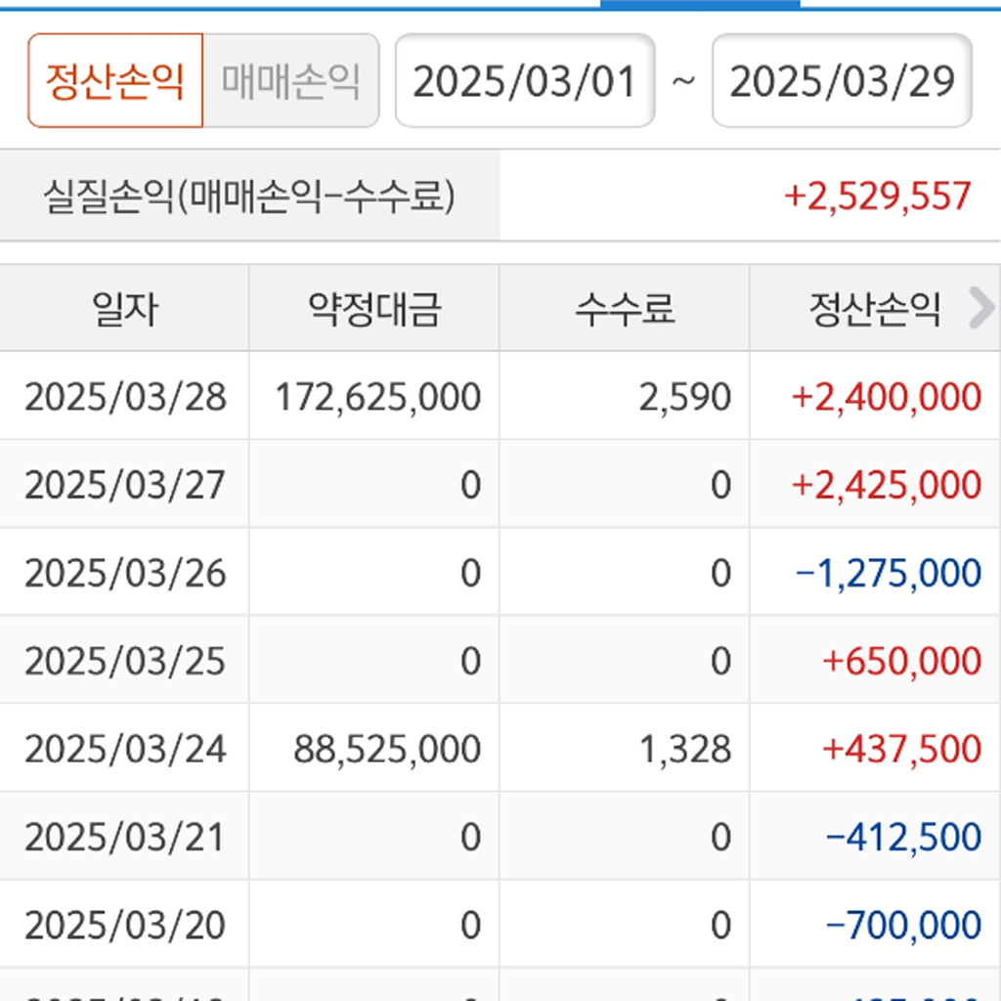Select the 2025/03/28 row date
The height and width of the screenshot is (1001, 1001).
[125, 397]
